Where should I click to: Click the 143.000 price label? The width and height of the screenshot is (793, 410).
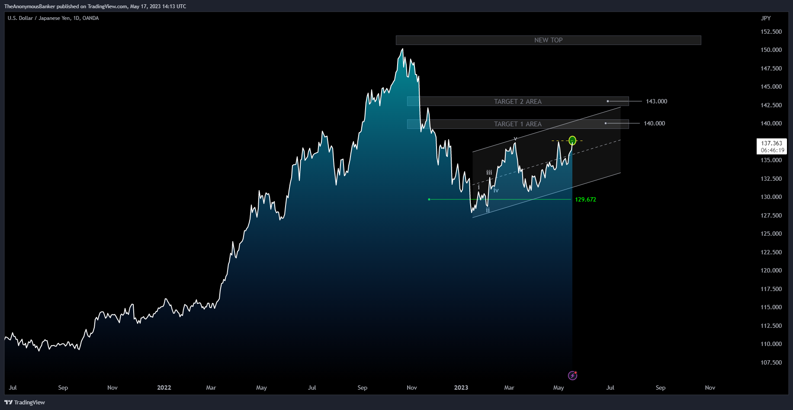(x=656, y=101)
